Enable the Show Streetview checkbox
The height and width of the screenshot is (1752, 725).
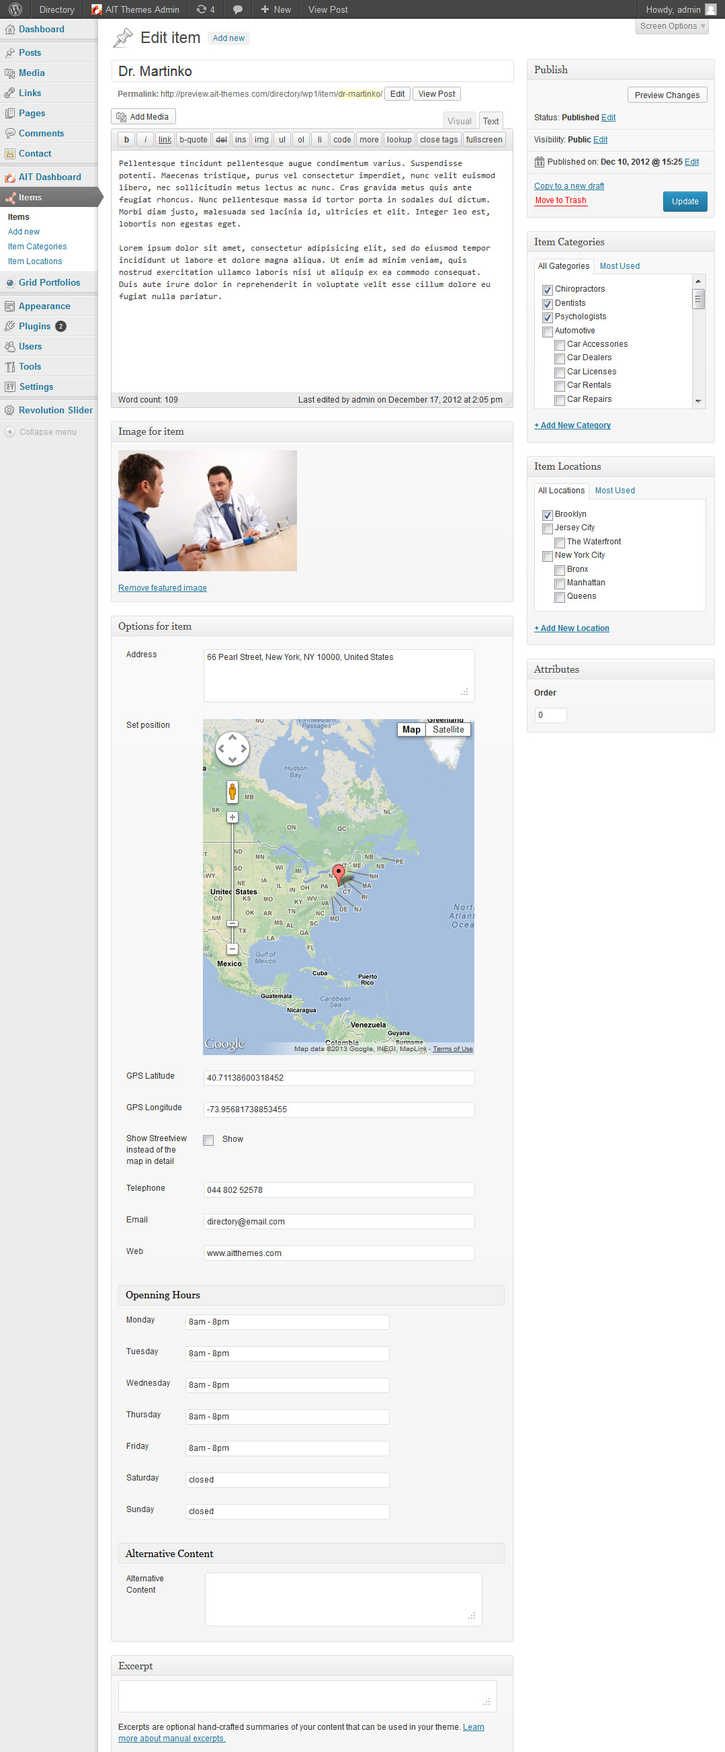[209, 1140]
